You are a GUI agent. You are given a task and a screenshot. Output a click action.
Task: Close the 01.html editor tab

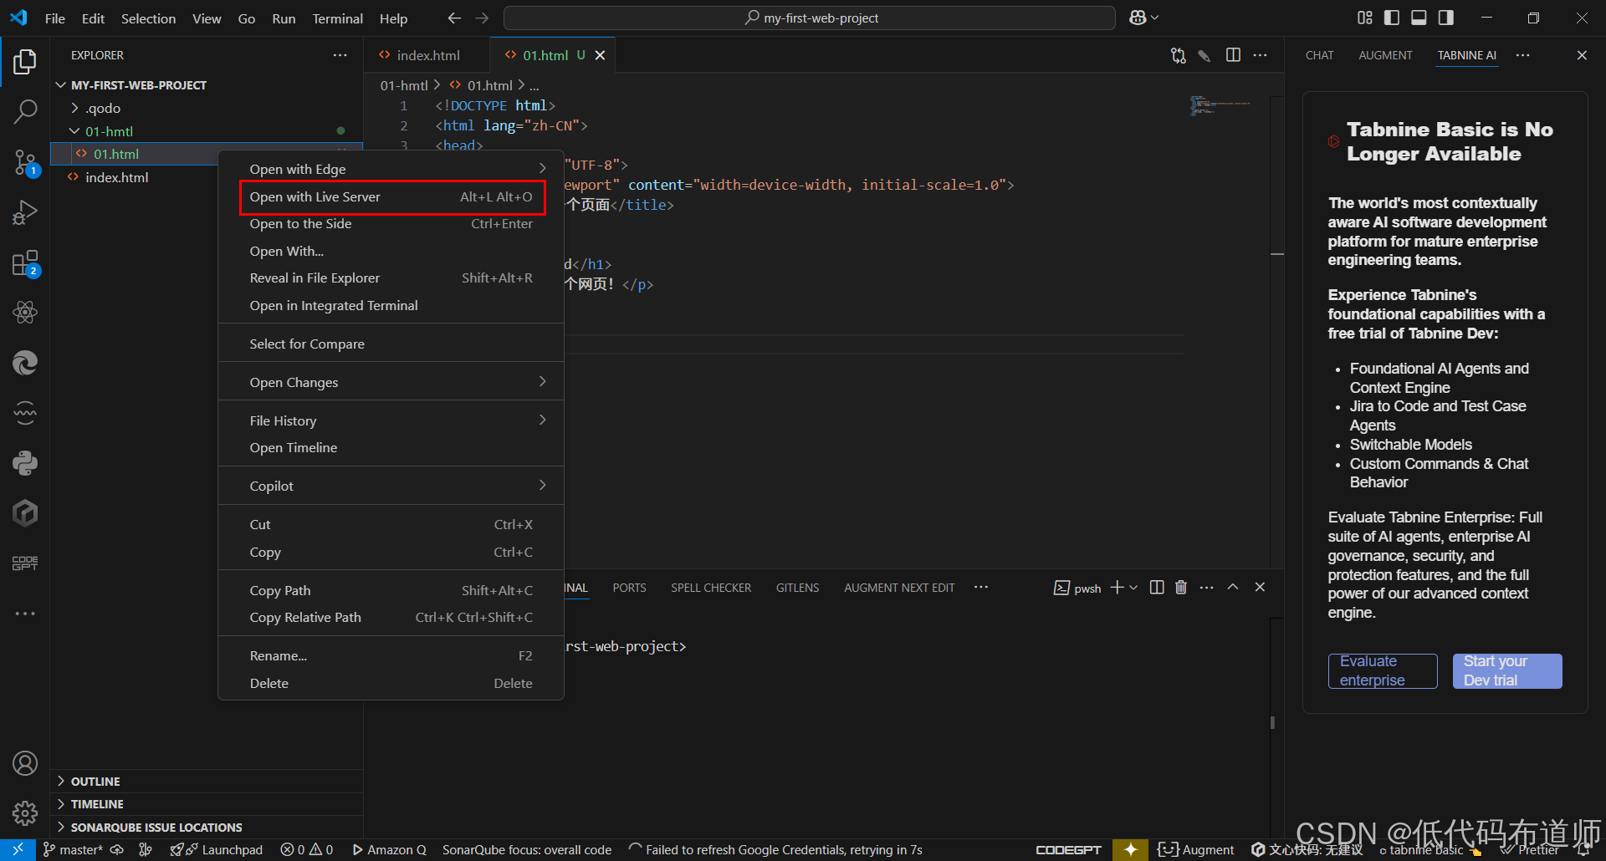tap(600, 55)
